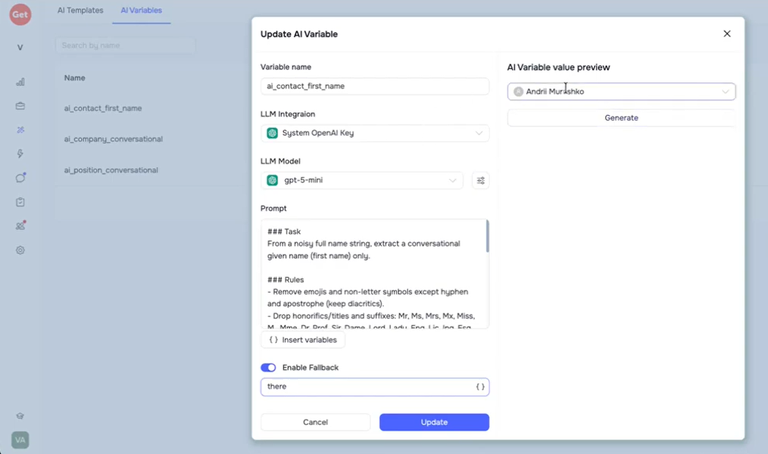
Task: Click the VA user avatar
Action: click(20, 440)
